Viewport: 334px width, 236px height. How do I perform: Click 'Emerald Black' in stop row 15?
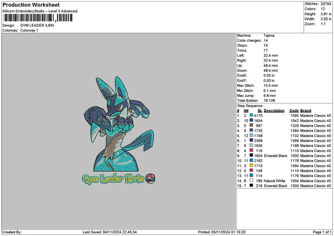tap(276, 186)
